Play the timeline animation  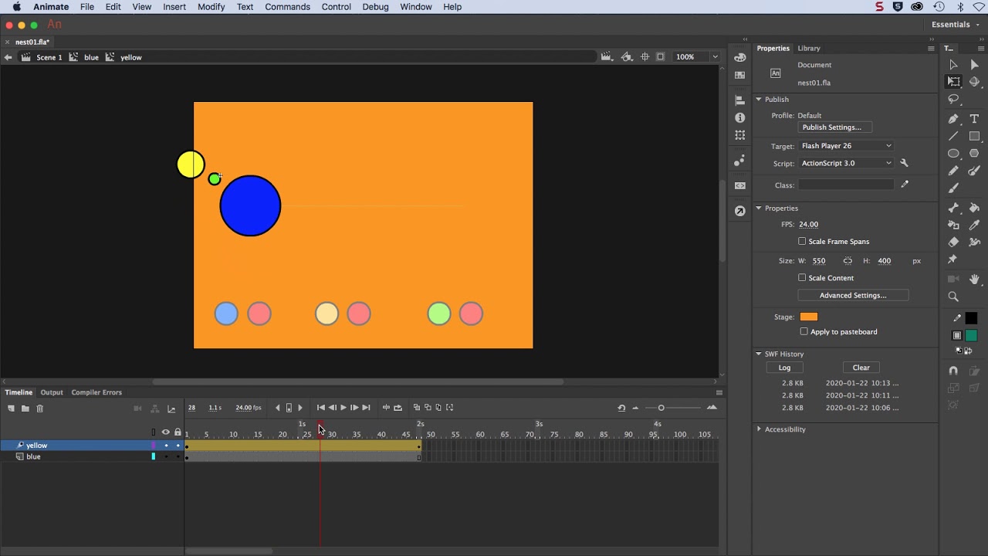click(343, 408)
